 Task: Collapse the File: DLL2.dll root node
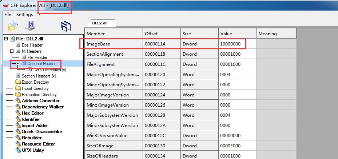pyautogui.click(x=6, y=39)
